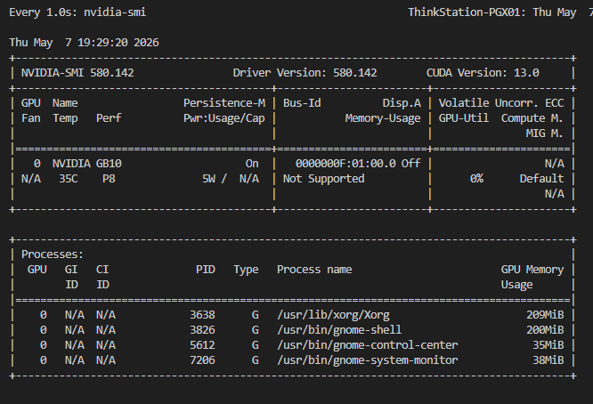Click the 'Every 1.0s: nvidia-smi' header text
593x404 pixels.
77,12
